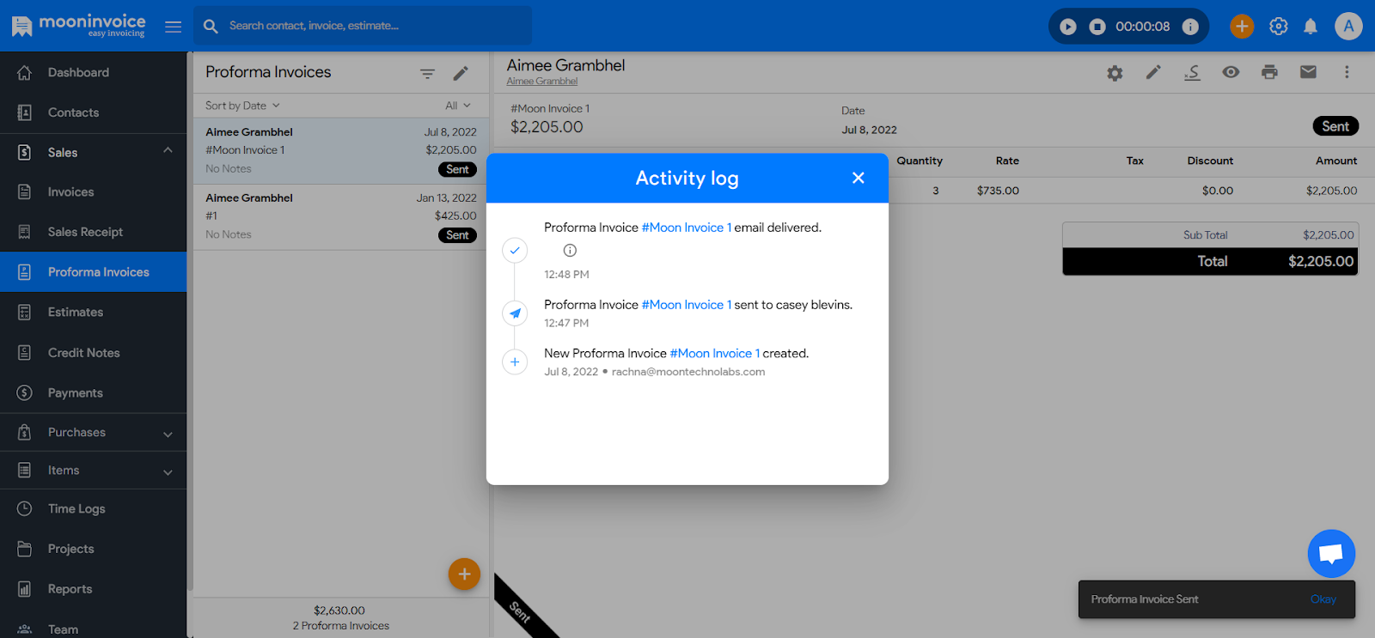The width and height of the screenshot is (1375, 638).
Task: Open the All status filter dropdown
Action: (x=457, y=106)
